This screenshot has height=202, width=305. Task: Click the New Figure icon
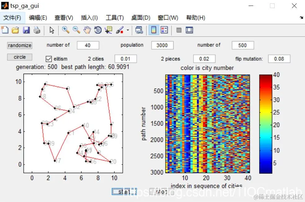[x=5, y=30]
